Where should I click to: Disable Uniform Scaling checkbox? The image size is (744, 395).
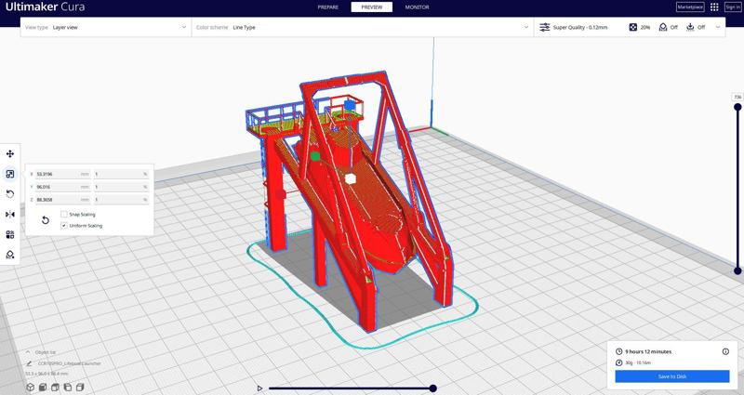point(64,226)
